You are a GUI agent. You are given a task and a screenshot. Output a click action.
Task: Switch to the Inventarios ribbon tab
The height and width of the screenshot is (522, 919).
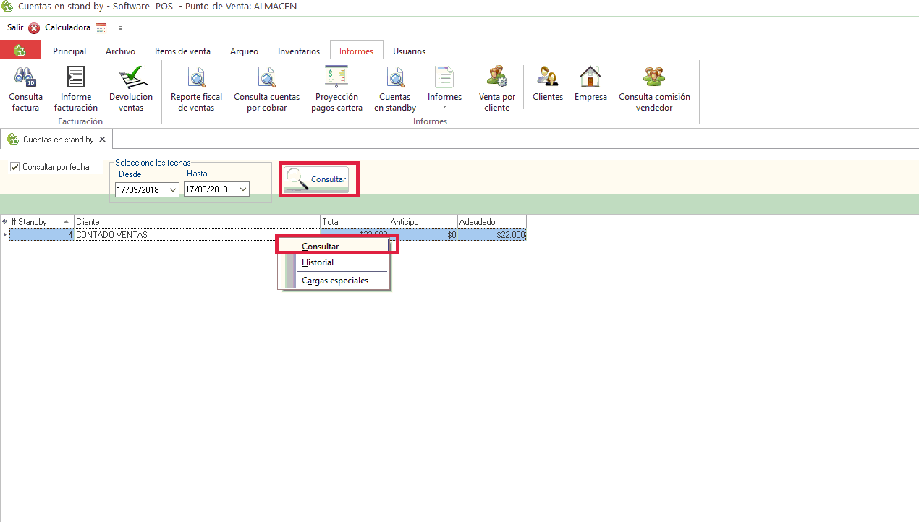(298, 51)
